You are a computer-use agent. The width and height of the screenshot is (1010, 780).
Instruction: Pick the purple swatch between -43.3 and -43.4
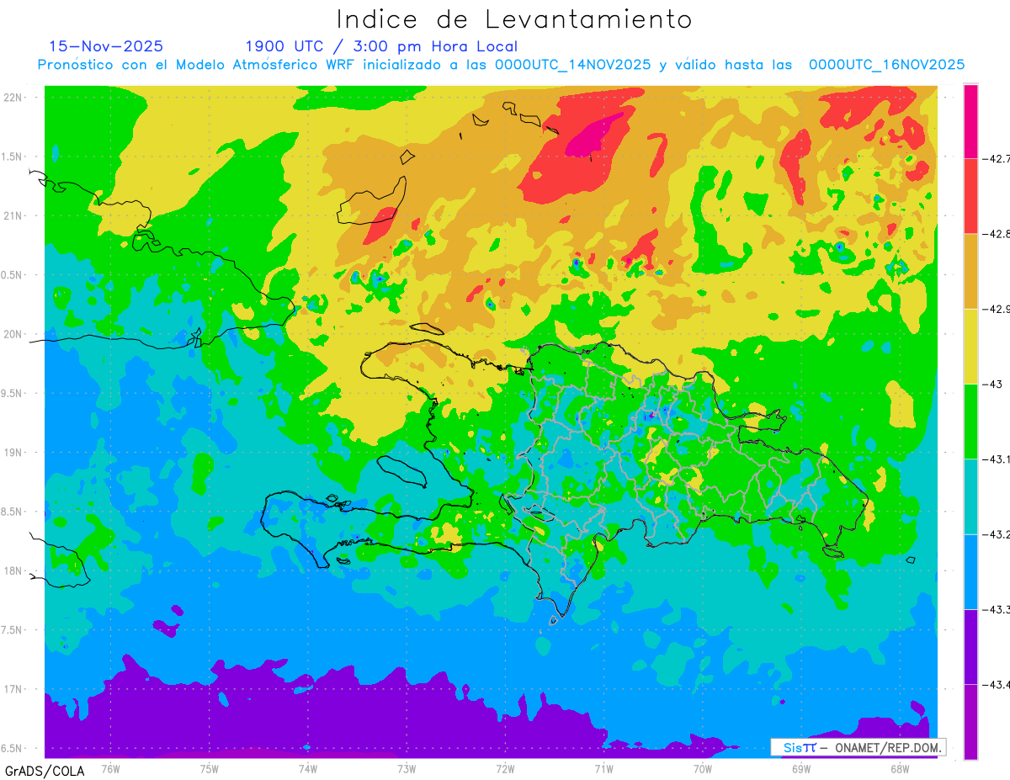point(970,647)
